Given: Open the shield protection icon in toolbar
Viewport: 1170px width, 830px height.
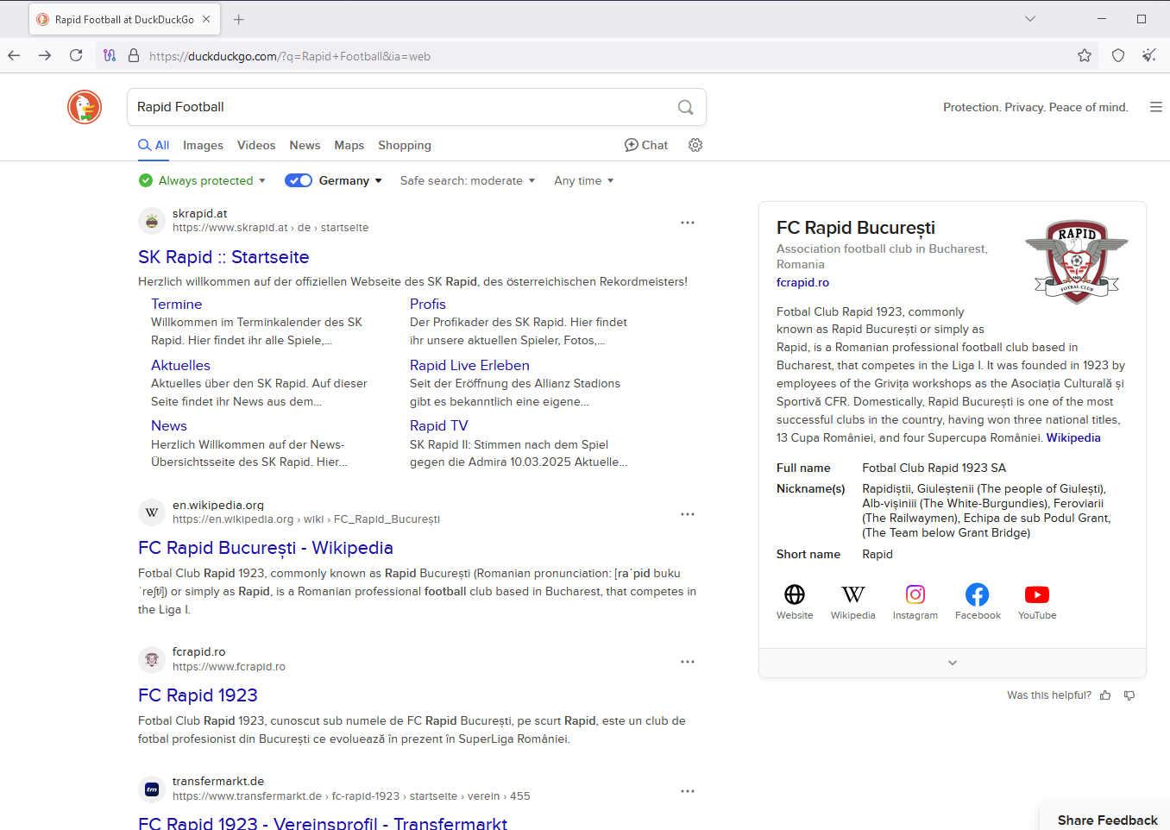Looking at the screenshot, I should click(x=1118, y=55).
